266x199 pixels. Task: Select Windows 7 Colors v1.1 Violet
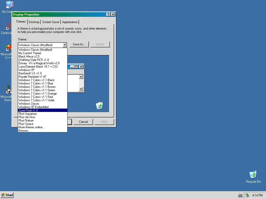[x=43, y=100]
